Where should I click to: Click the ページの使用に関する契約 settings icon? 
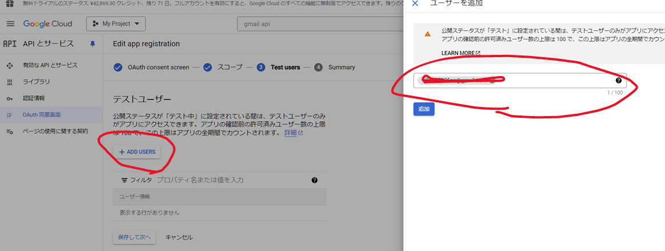(10, 132)
